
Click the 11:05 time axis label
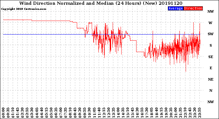click(x=94, y=113)
